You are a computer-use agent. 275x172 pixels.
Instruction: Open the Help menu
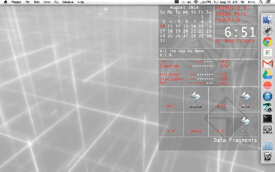point(81,2)
